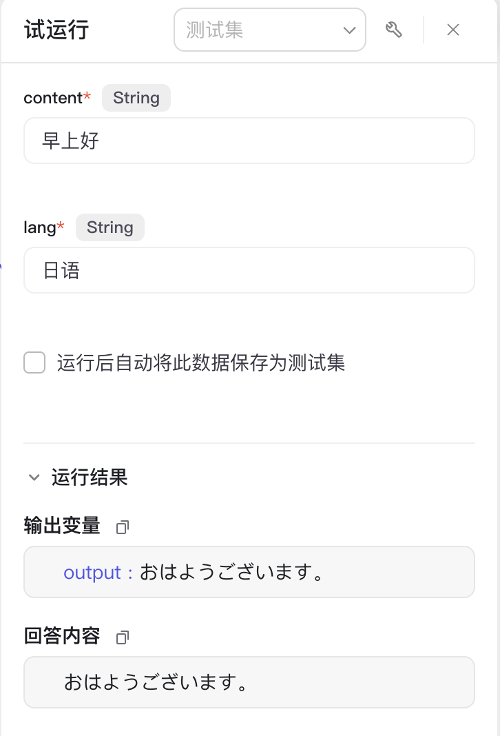The image size is (500, 736).
Task: Select the 回答内容 result box
Action: (249, 682)
